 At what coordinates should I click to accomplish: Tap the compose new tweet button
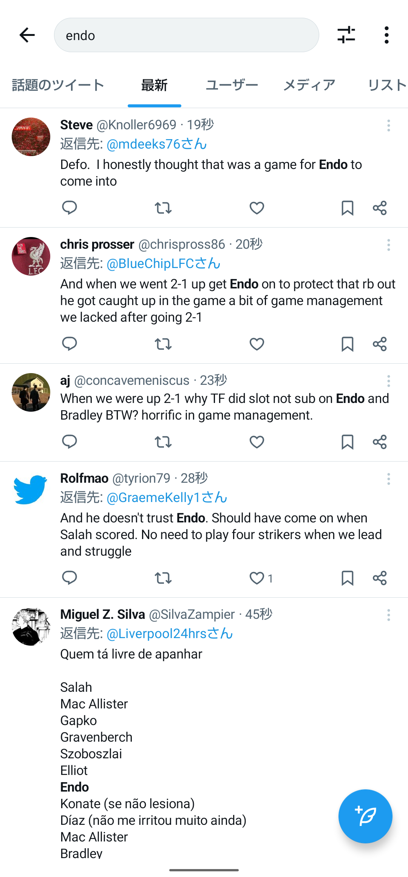click(x=365, y=816)
